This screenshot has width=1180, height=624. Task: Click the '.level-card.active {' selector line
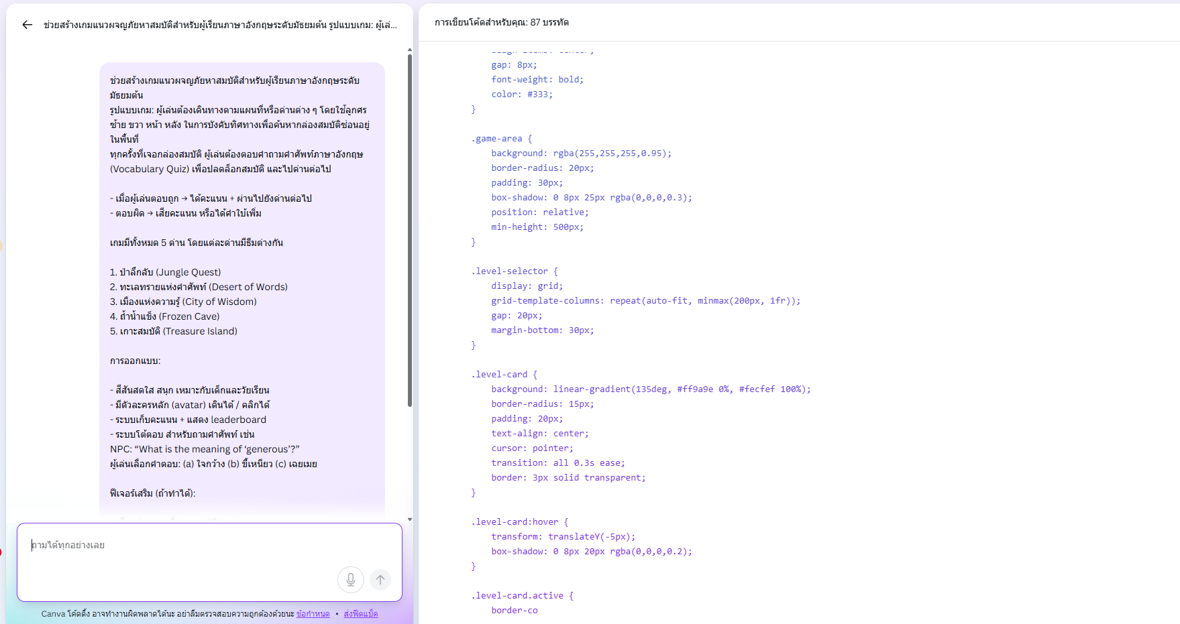(522, 596)
